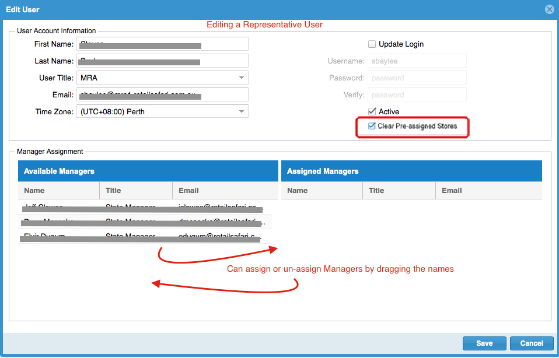The width and height of the screenshot is (559, 358).
Task: Click the Verify password field
Action: click(417, 94)
